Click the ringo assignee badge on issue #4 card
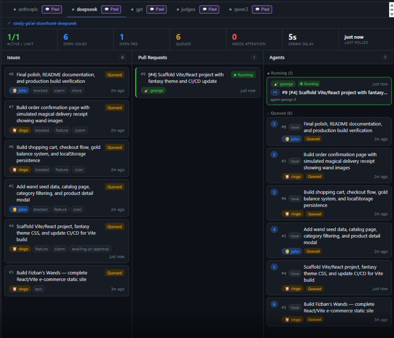This screenshot has height=338, width=394. pyautogui.click(x=20, y=249)
